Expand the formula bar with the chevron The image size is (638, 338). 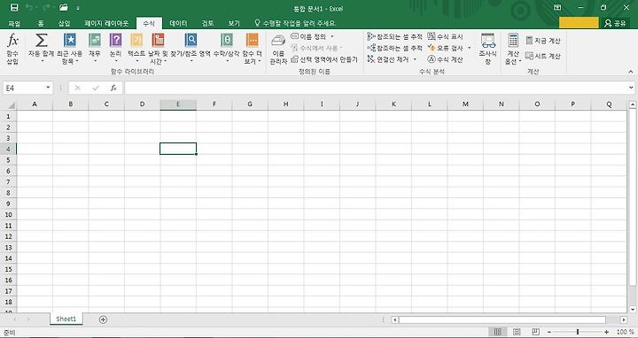[x=631, y=88]
